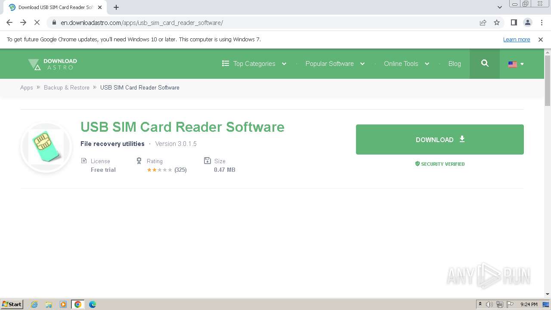Image resolution: width=551 pixels, height=310 pixels.
Task: Go to Apps breadcrumb
Action: click(27, 87)
